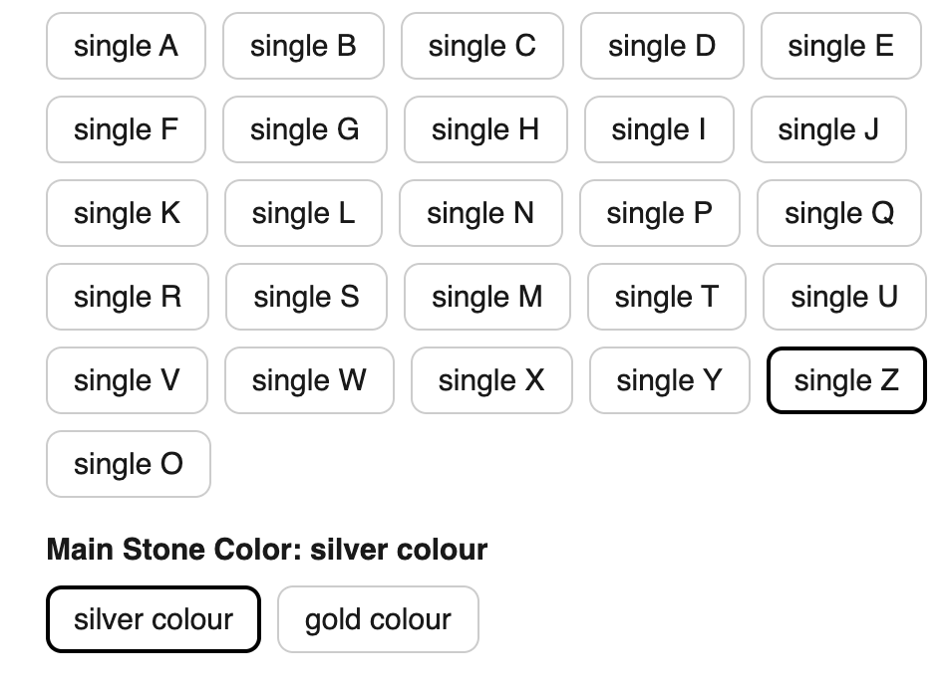Pick the "single O" option

[x=128, y=464]
